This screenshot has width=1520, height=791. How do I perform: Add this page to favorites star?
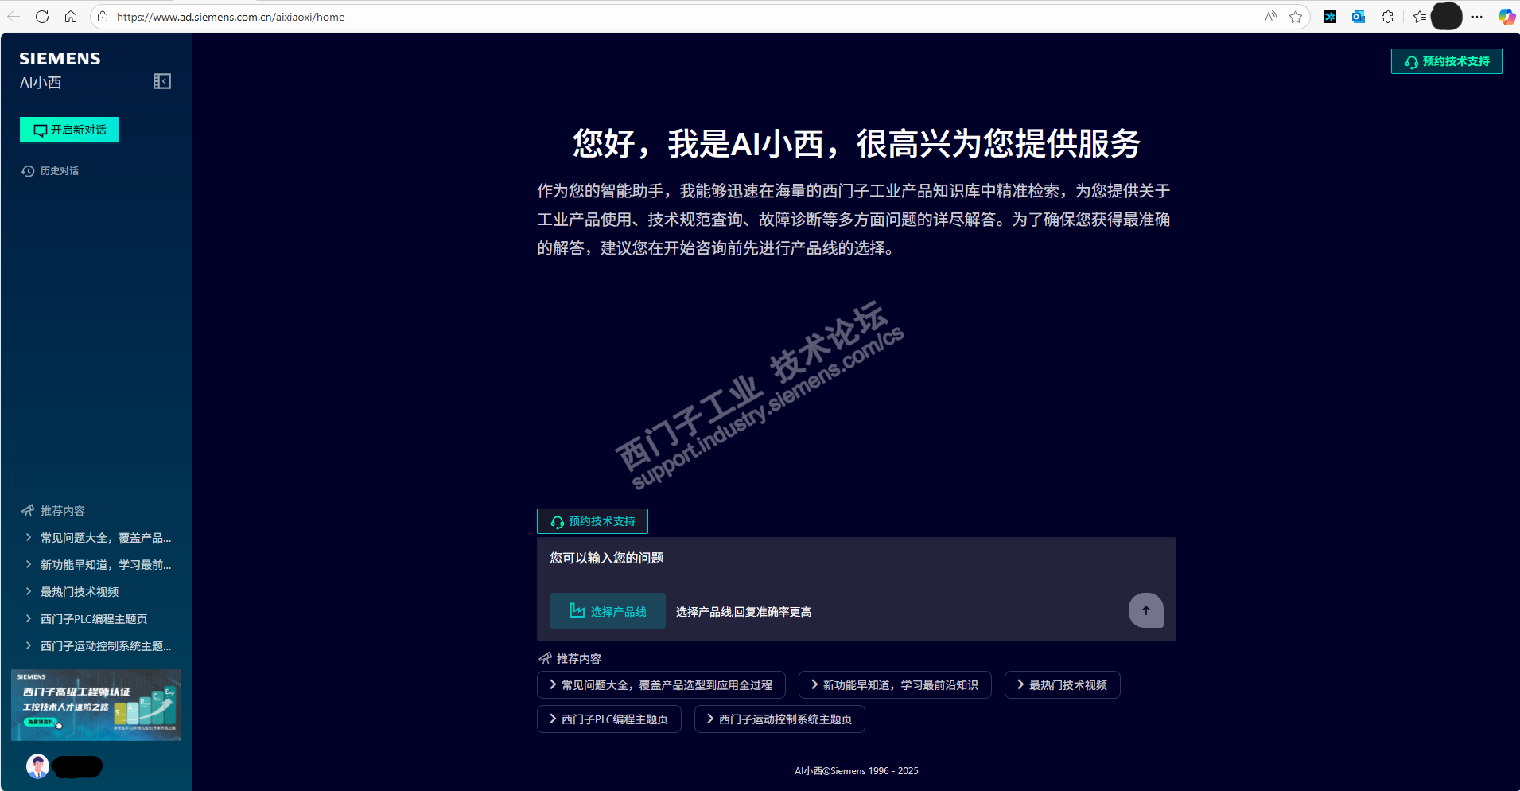pos(1296,17)
